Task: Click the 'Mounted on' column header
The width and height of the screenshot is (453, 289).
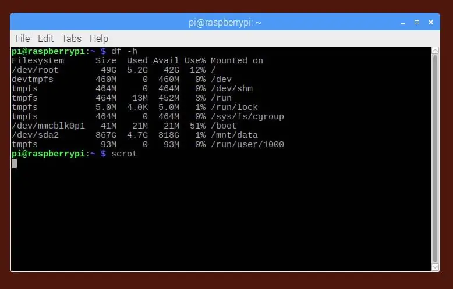Action: [x=237, y=61]
